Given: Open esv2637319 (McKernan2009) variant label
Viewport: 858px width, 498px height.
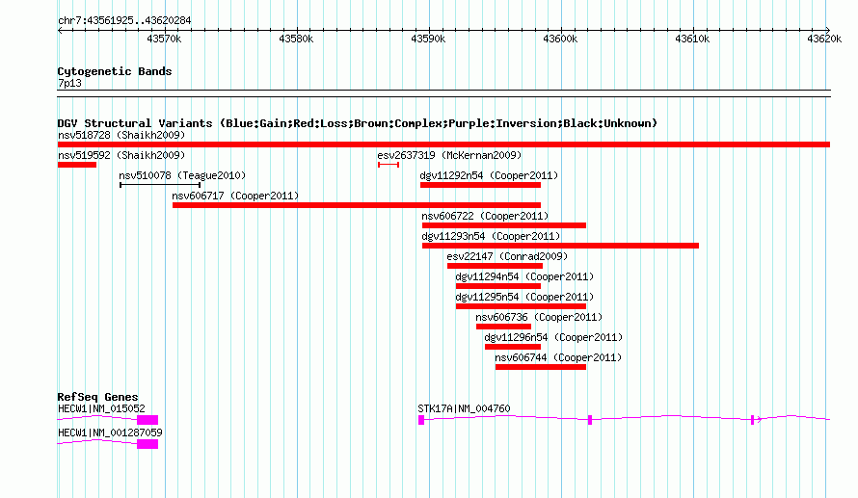Looking at the screenshot, I should pos(449,155).
